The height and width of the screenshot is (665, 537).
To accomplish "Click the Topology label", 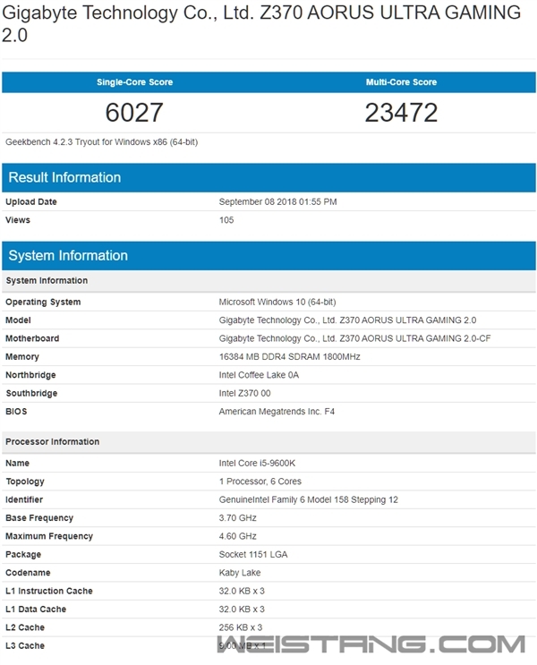I will click(x=24, y=482).
